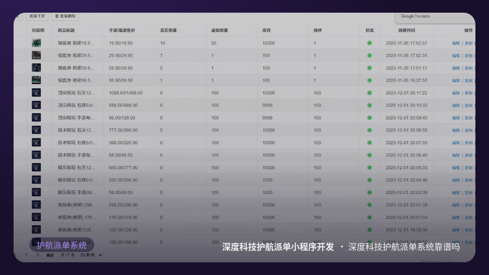This screenshot has width=489, height=275.
Task: Open cover thumbnail of 娱乐陪玩 手游58 row
Action: tap(36, 193)
